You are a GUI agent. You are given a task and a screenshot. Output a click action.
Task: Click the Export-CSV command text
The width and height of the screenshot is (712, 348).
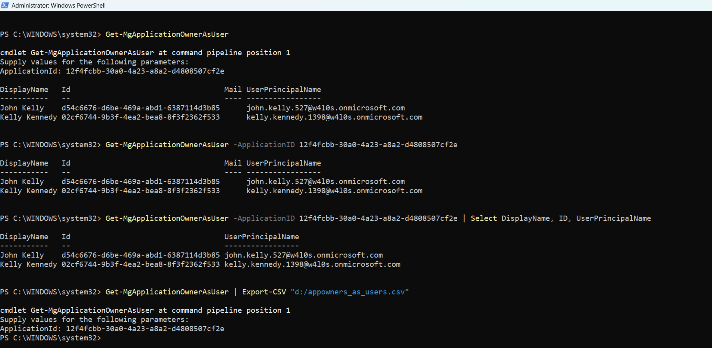click(264, 292)
